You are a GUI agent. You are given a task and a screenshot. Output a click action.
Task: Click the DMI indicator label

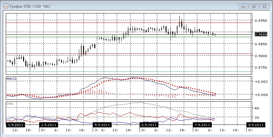pyautogui.click(x=10, y=104)
